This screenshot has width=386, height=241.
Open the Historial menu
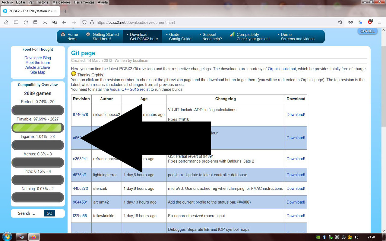point(43,2)
